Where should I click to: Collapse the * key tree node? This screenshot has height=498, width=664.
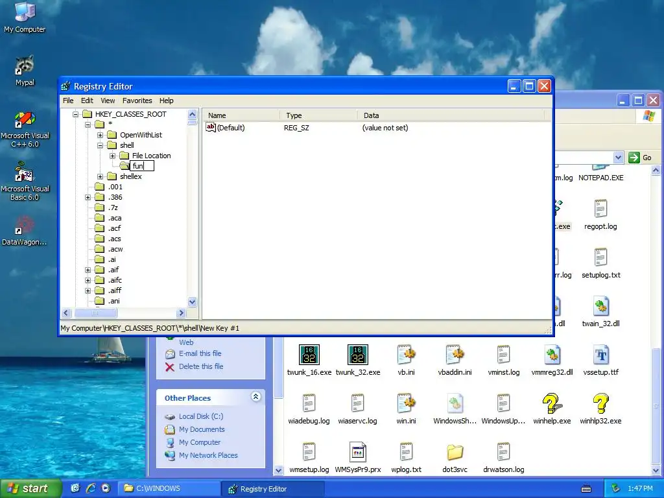(x=88, y=124)
